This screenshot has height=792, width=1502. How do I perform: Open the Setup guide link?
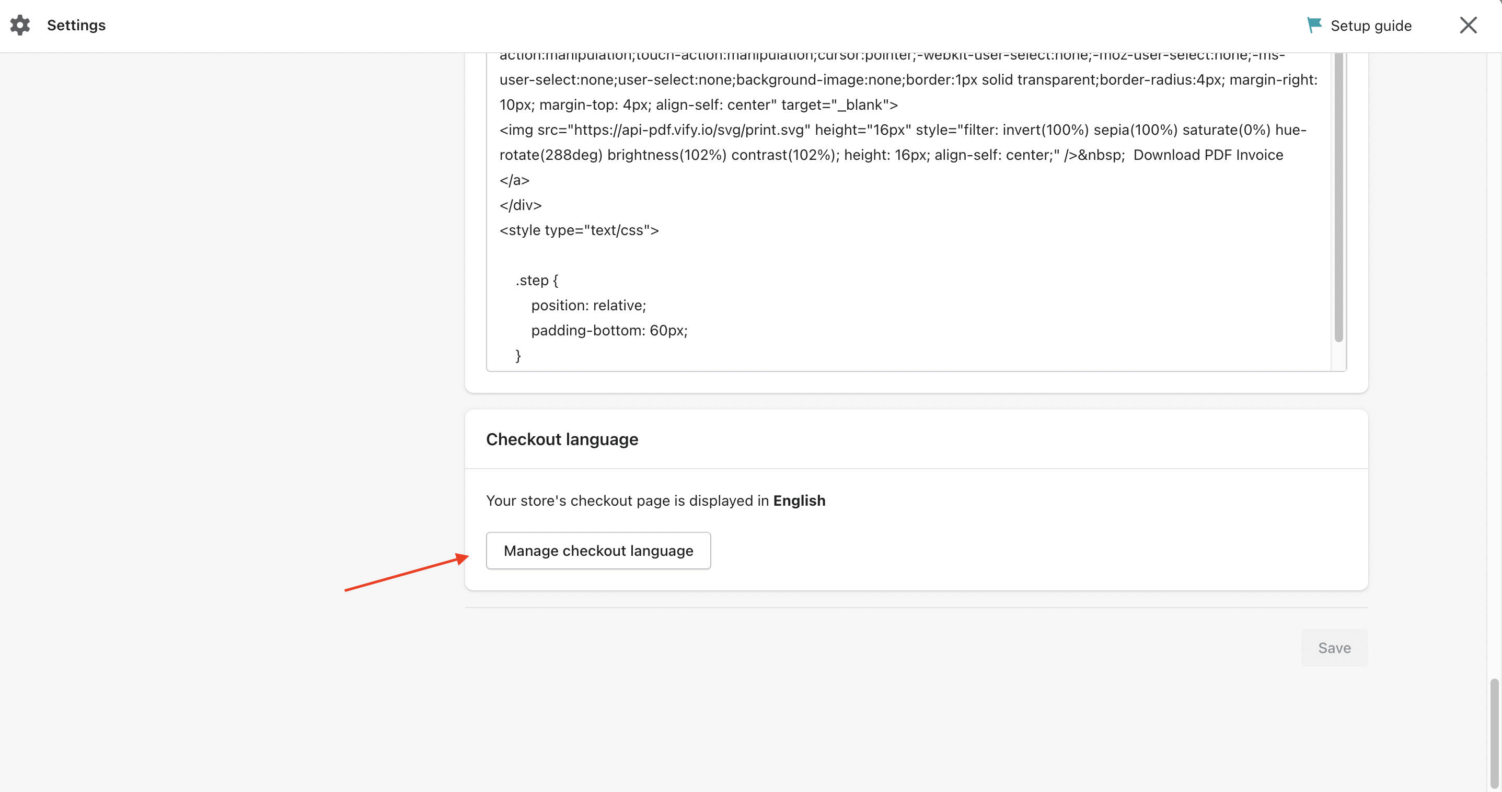point(1370,26)
